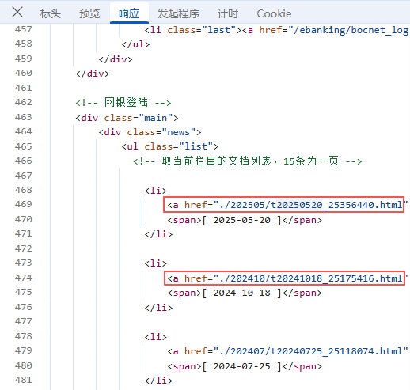410x390 pixels.
Task: Switch to the 标头 tab
Action: [x=51, y=13]
